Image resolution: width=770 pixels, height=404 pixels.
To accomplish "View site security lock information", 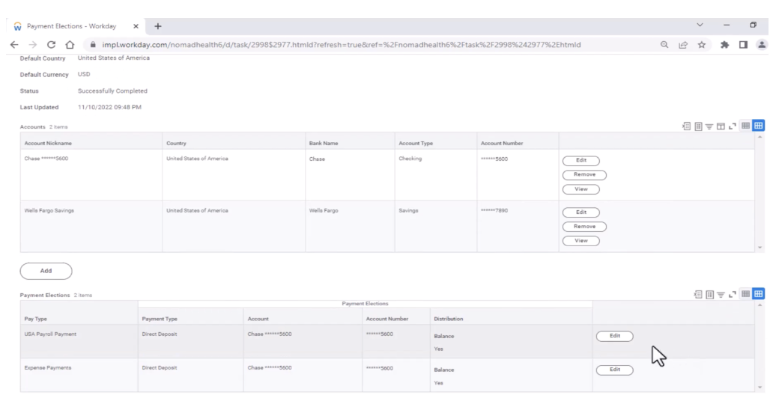I will click(93, 45).
